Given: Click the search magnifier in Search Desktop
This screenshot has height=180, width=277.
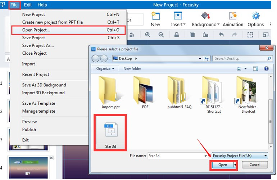Looking at the screenshot, I should pos(269,59).
